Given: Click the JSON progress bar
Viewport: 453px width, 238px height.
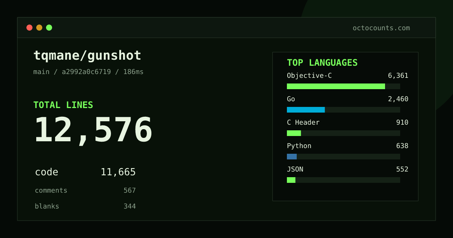Looking at the screenshot, I should [291, 180].
